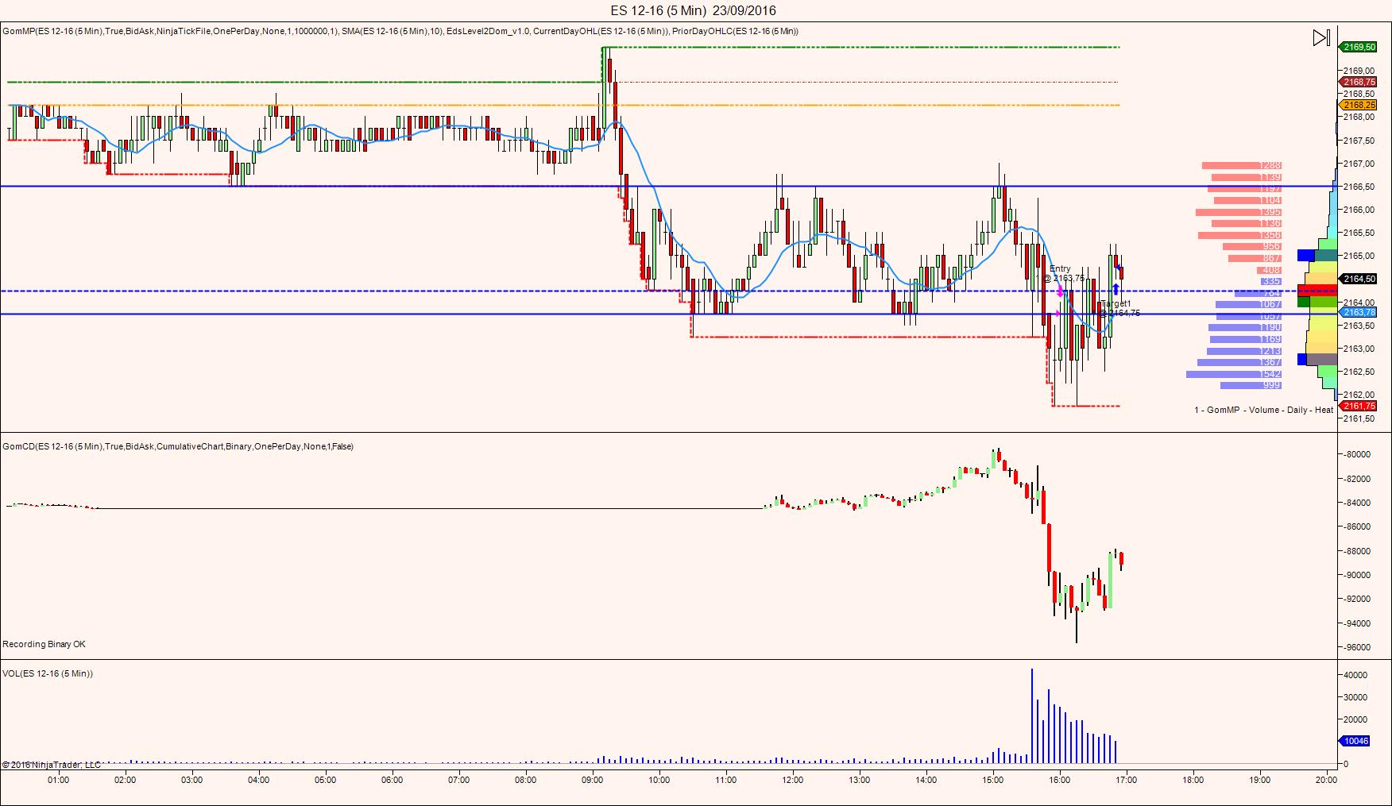The width and height of the screenshot is (1392, 806).
Task: Select the VOL(ES 12-16 (5 Min)) label
Action: pos(48,673)
